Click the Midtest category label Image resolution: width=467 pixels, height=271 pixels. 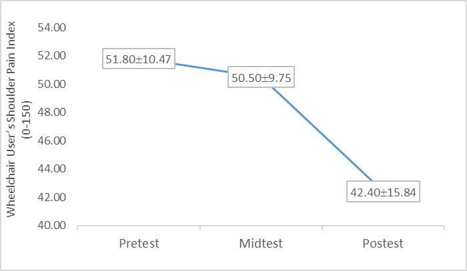pos(262,244)
